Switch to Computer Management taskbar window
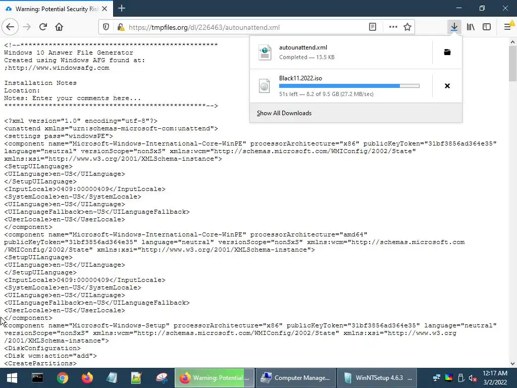 point(296,378)
